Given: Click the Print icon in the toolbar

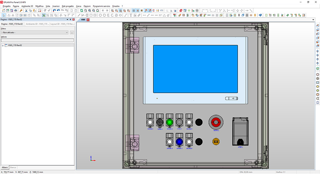Looking at the screenshot, I should (15, 11).
